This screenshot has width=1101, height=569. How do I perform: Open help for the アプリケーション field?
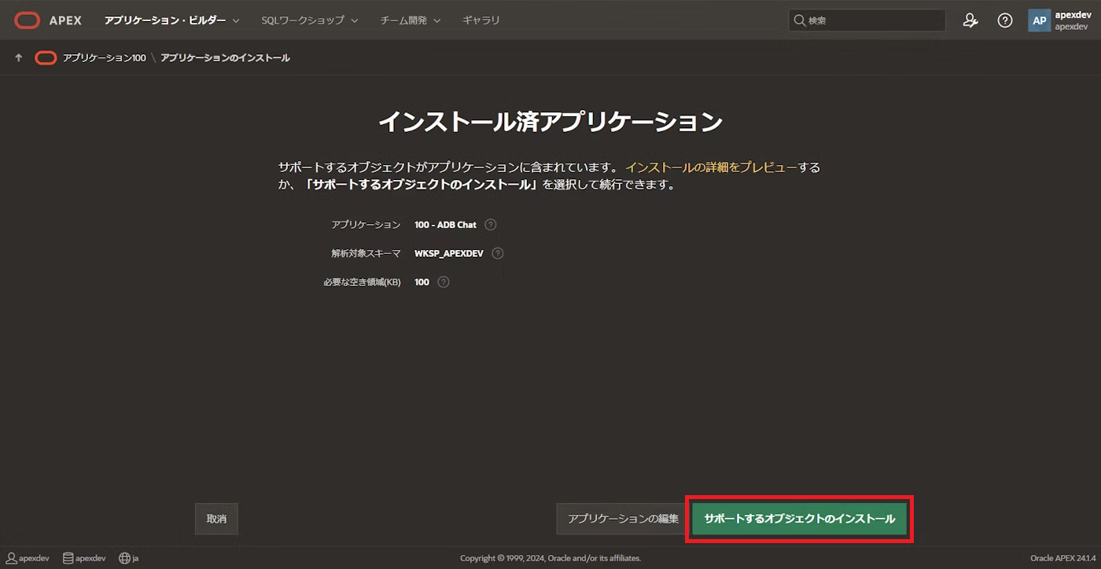click(490, 225)
